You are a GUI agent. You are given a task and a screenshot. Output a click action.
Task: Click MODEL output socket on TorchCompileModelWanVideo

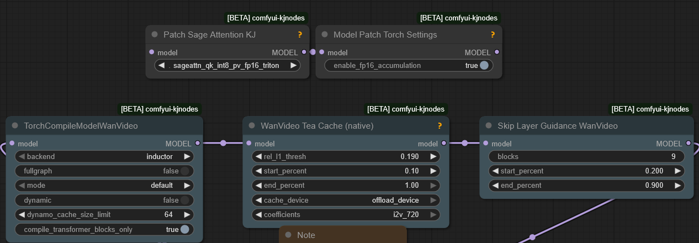click(x=197, y=144)
